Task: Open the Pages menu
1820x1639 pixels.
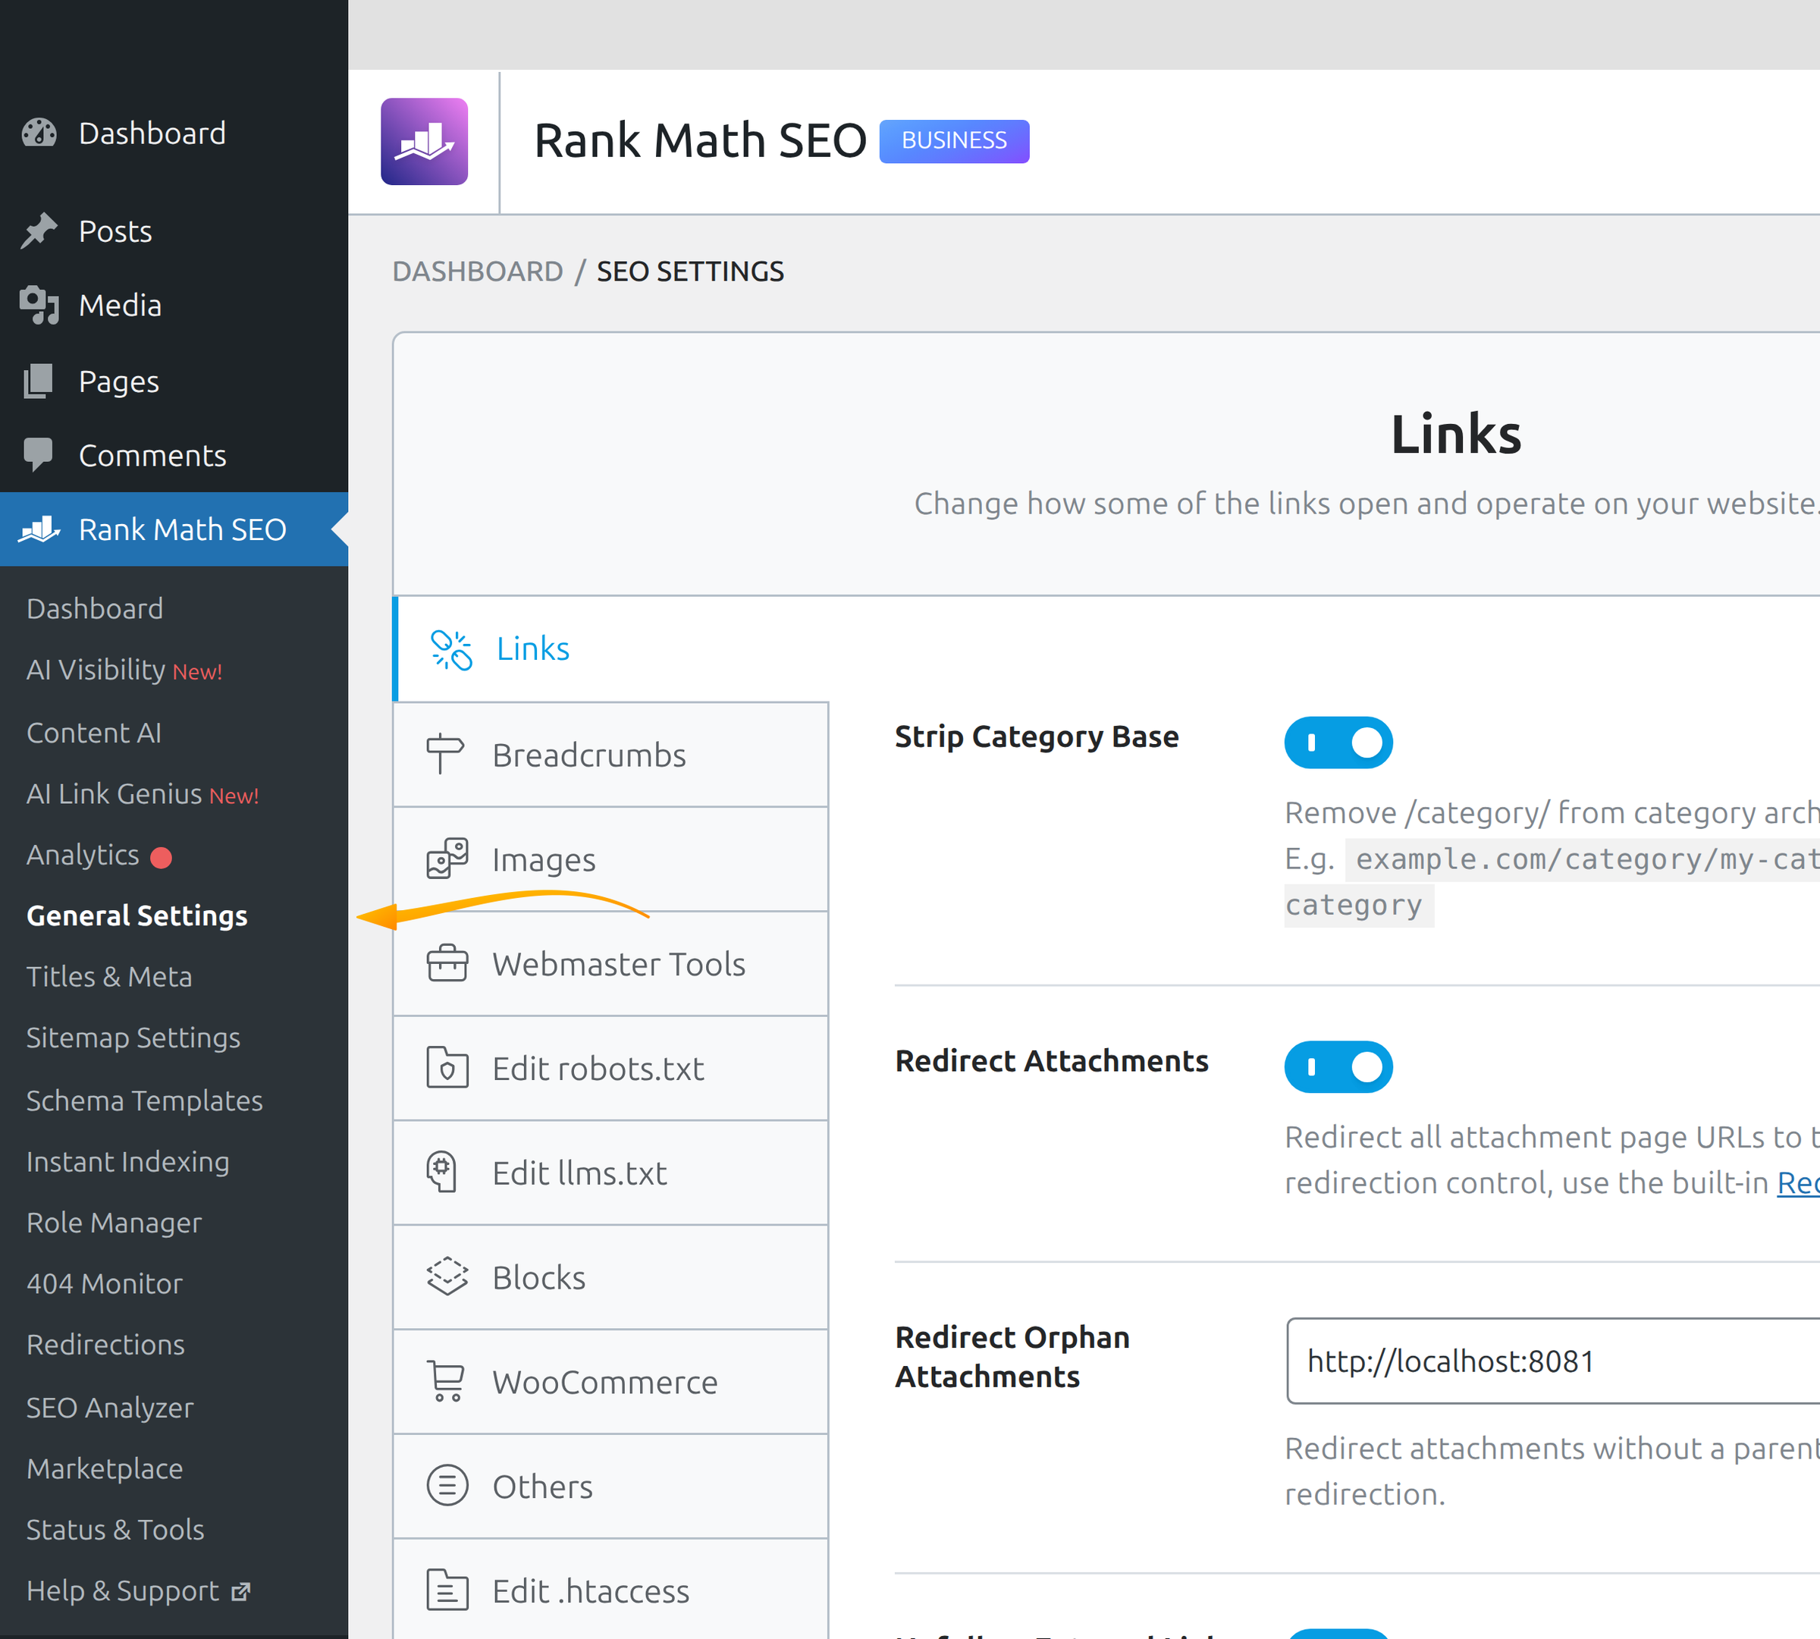Action: [x=174, y=381]
